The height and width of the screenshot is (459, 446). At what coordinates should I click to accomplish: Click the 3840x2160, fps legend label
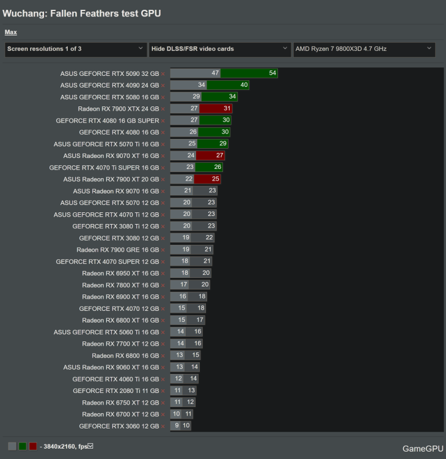click(65, 446)
